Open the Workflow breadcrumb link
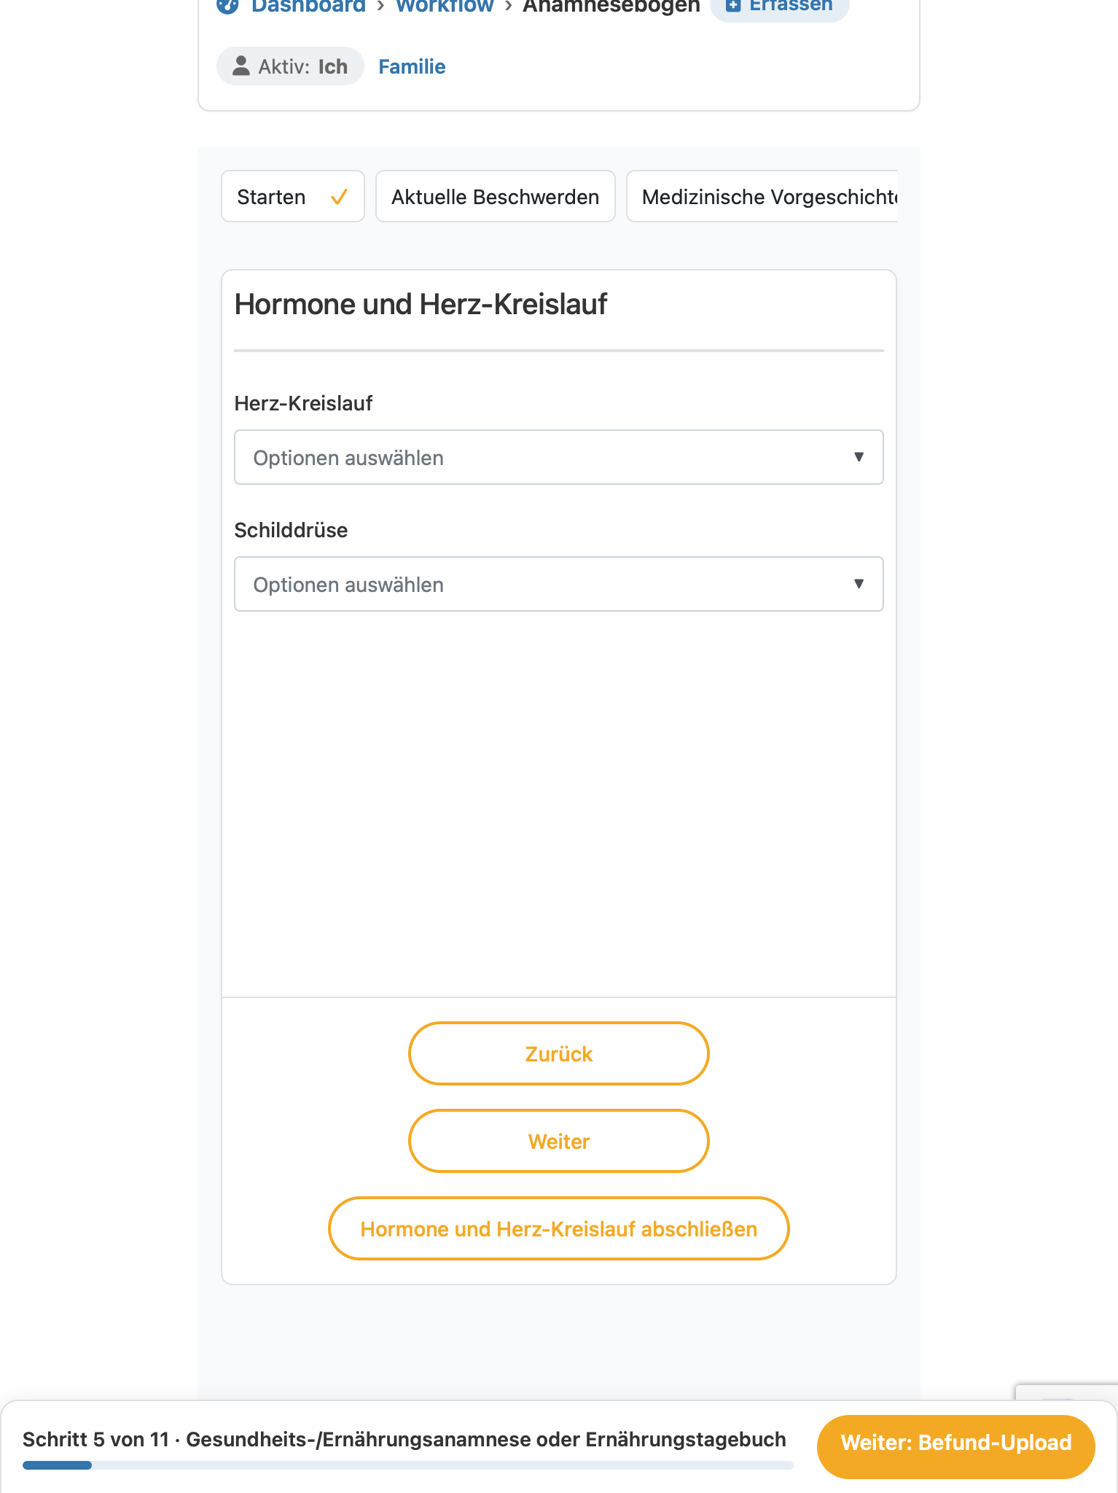1118x1493 pixels. pos(445,7)
